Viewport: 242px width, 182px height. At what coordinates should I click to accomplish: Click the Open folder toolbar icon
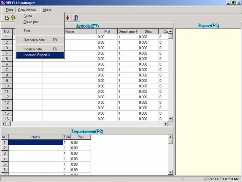click(x=13, y=18)
